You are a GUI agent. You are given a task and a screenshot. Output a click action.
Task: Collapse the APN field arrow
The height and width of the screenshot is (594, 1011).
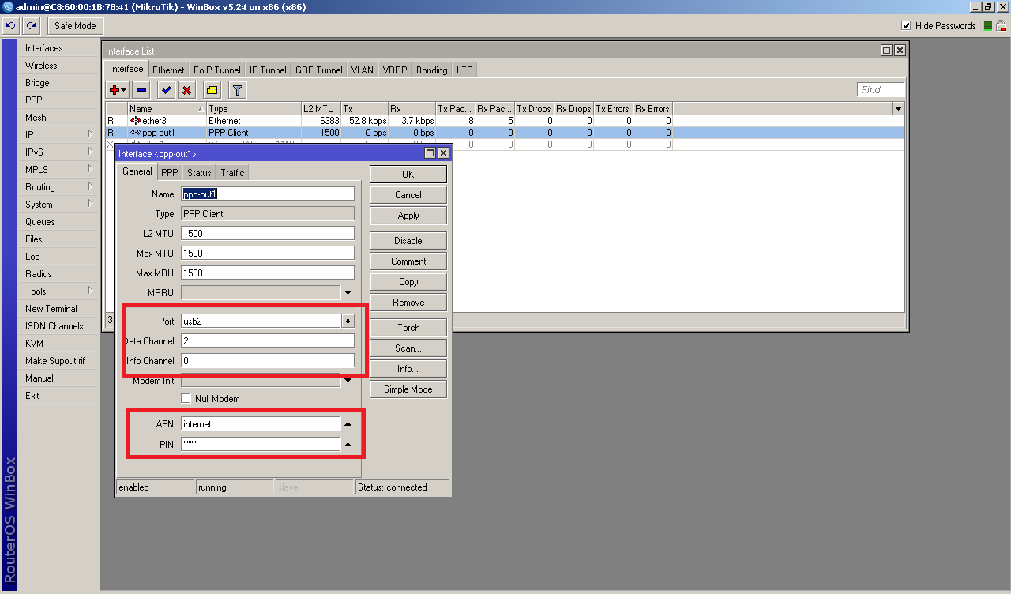(348, 424)
